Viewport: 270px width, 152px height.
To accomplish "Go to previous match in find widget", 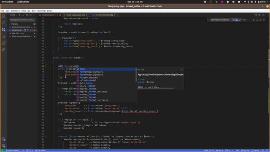I will (x=254, y=20).
